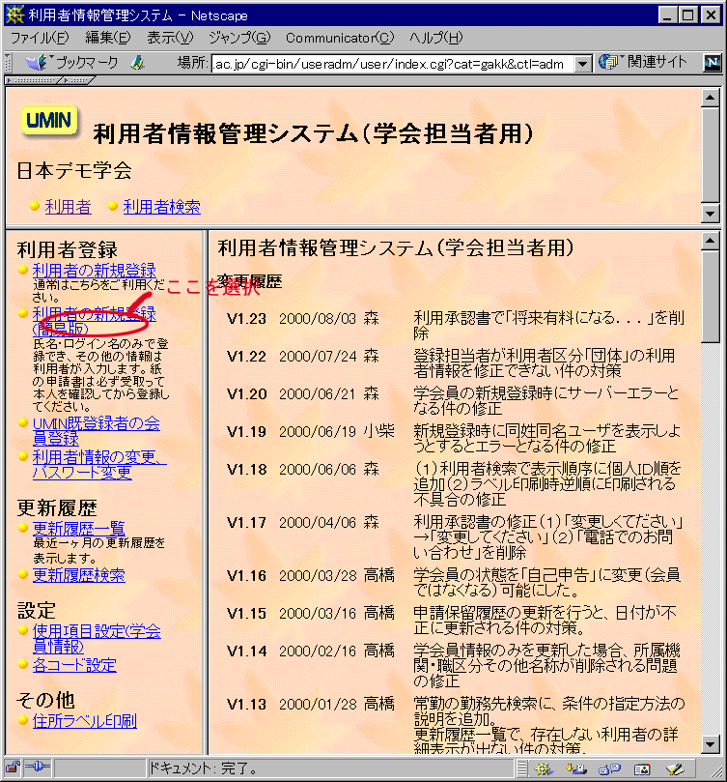Image resolution: width=727 pixels, height=782 pixels.
Task: Open the 関連サイト (related sites) button
Action: (644, 63)
